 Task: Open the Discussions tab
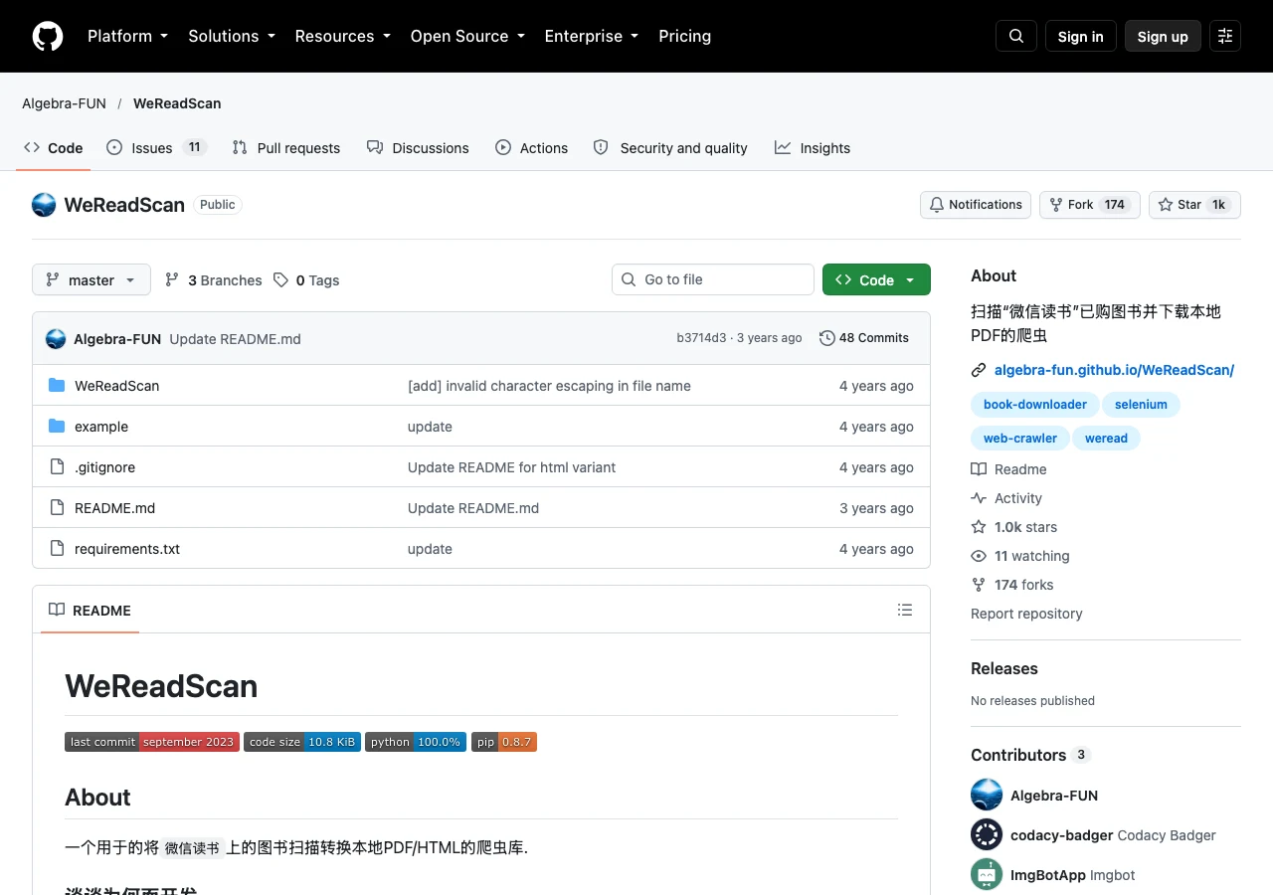(418, 148)
